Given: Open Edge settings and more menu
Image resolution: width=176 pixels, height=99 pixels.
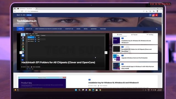Looking at the screenshot, I should click(x=161, y=11).
